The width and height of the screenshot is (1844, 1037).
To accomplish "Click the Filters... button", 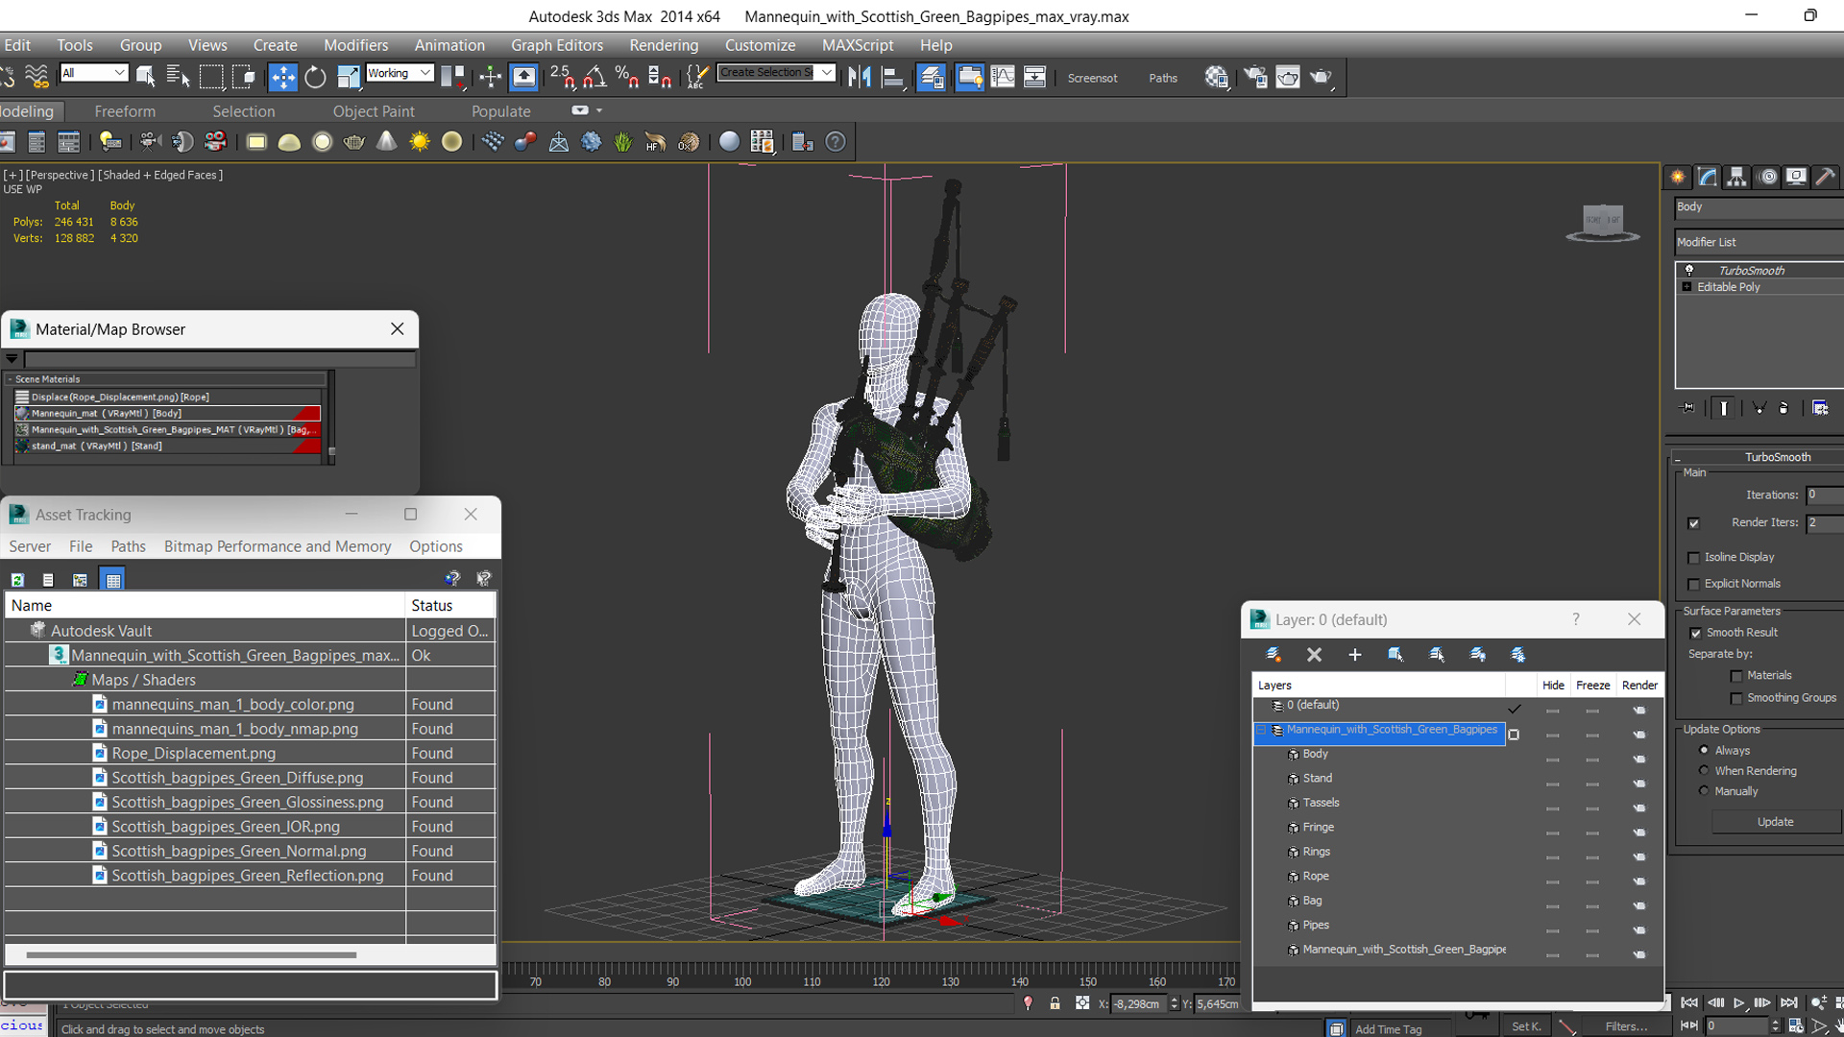I will (x=1626, y=1026).
